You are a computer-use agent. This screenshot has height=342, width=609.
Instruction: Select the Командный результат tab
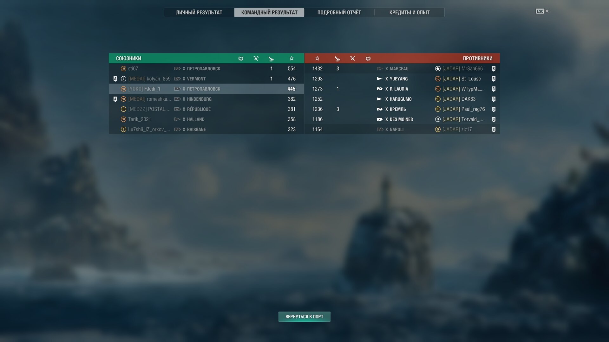[269, 12]
